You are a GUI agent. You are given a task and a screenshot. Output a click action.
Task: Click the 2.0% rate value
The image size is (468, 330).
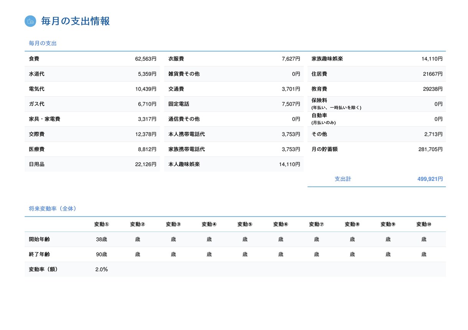[102, 270]
